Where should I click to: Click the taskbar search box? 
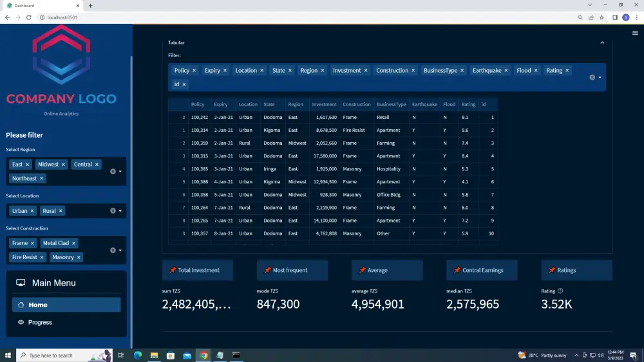pyautogui.click(x=64, y=355)
